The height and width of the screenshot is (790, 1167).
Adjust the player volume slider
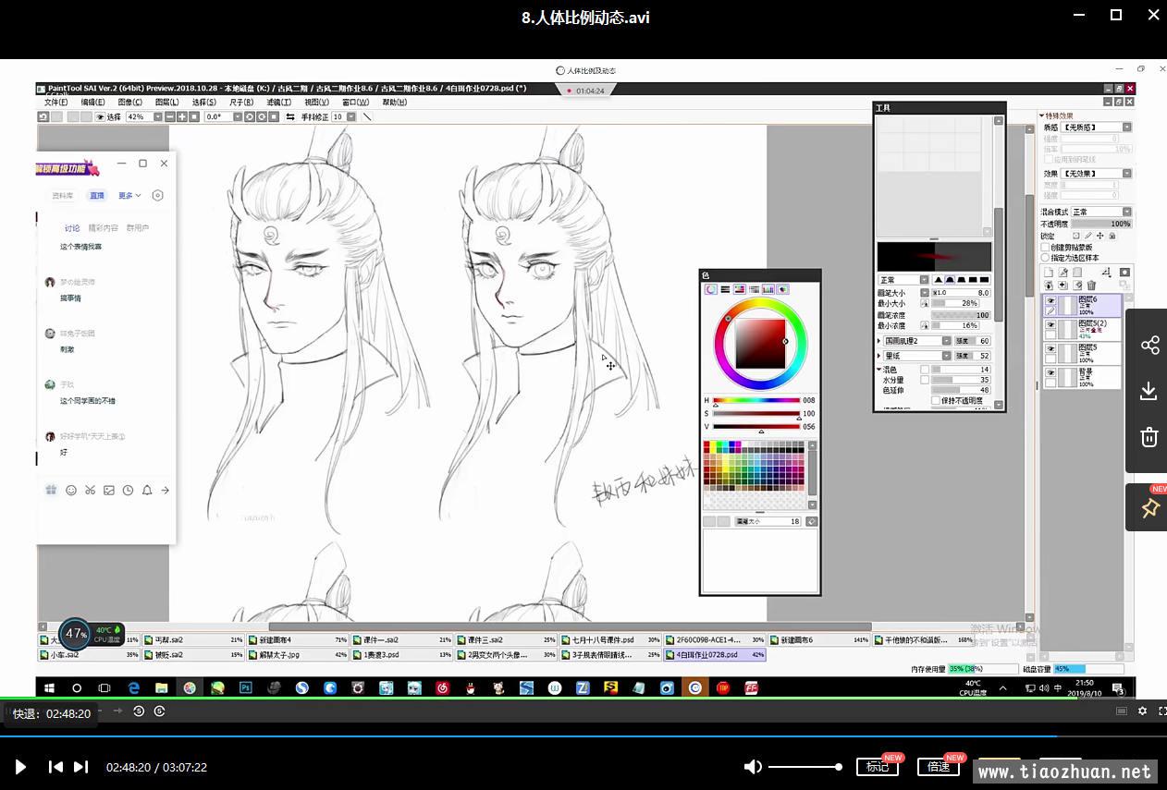pyautogui.click(x=804, y=767)
